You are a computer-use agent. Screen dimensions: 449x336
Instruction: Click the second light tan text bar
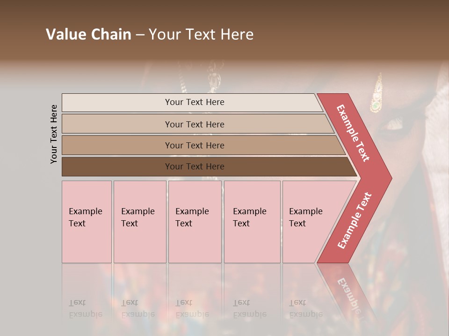[194, 124]
